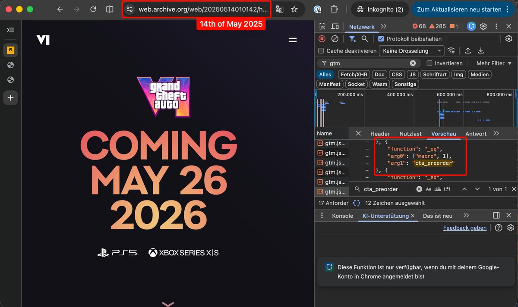Viewport: 518px width, 307px height.
Task: Open DevTools main settings gear
Action: (x=483, y=26)
